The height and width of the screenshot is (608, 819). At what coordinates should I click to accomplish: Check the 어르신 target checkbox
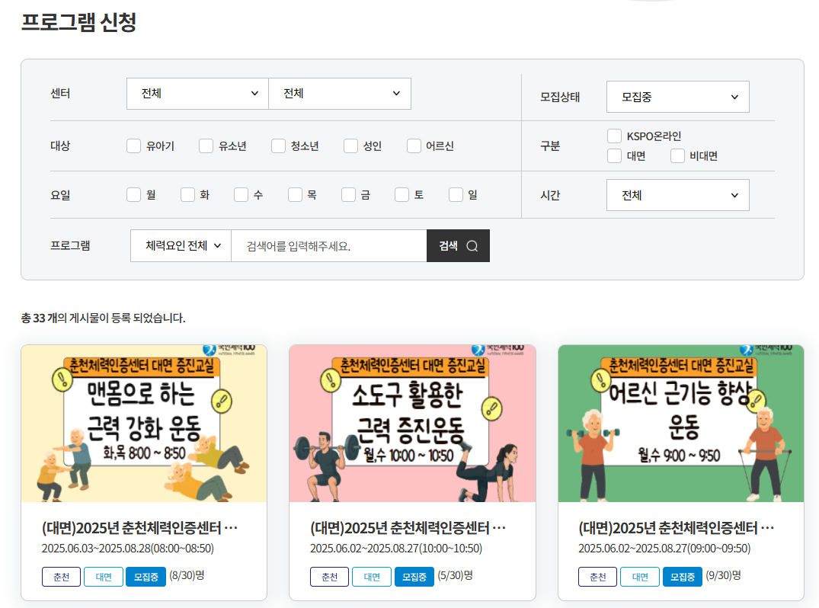[414, 146]
